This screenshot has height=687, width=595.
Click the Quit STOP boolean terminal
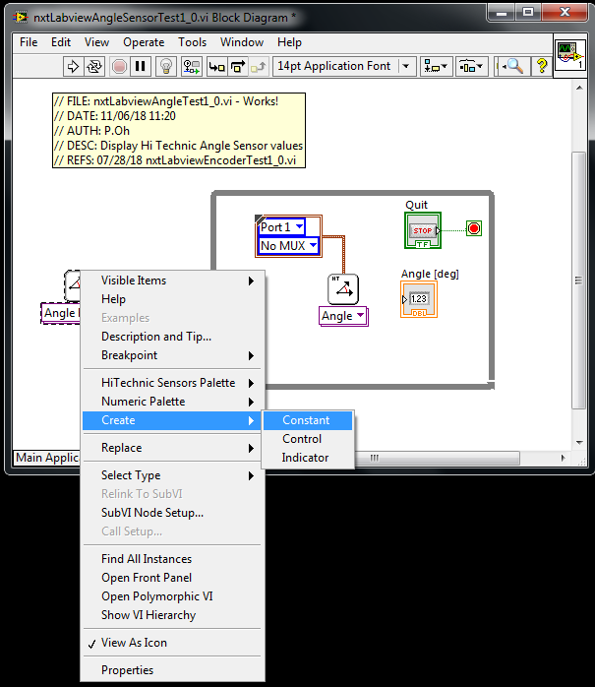(x=423, y=230)
